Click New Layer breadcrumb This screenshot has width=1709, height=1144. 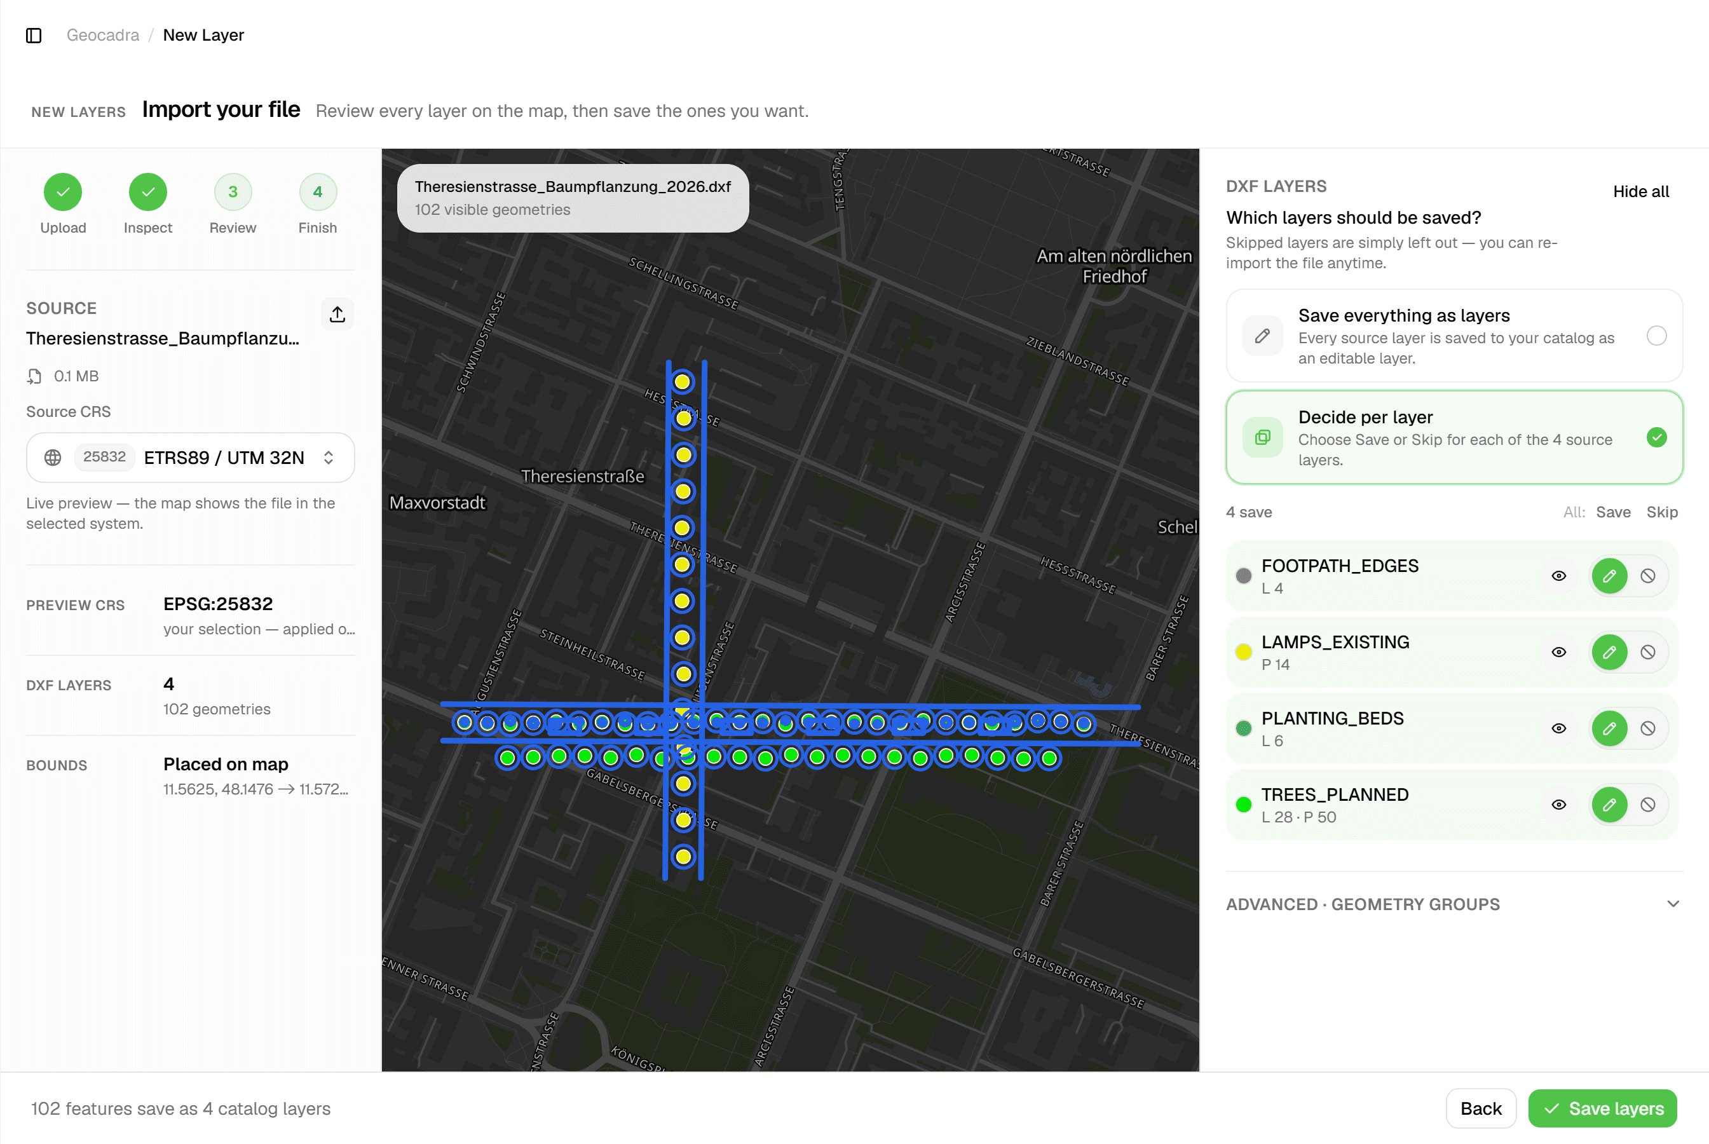pyautogui.click(x=203, y=35)
